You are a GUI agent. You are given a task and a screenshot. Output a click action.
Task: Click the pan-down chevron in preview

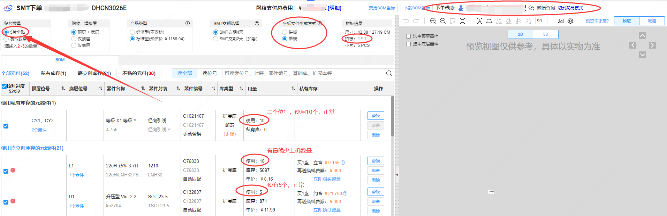point(643,55)
